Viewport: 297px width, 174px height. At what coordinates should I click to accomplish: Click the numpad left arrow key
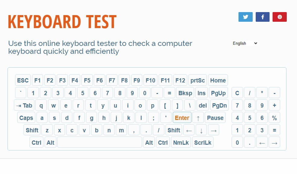262,143
